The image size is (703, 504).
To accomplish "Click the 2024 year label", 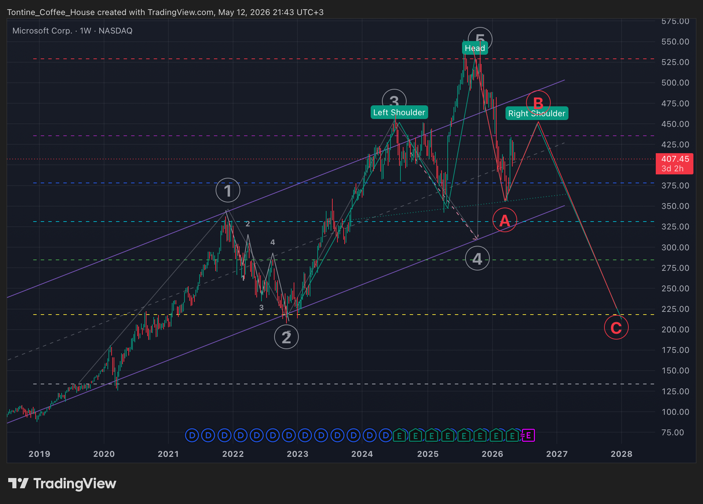I will point(362,454).
